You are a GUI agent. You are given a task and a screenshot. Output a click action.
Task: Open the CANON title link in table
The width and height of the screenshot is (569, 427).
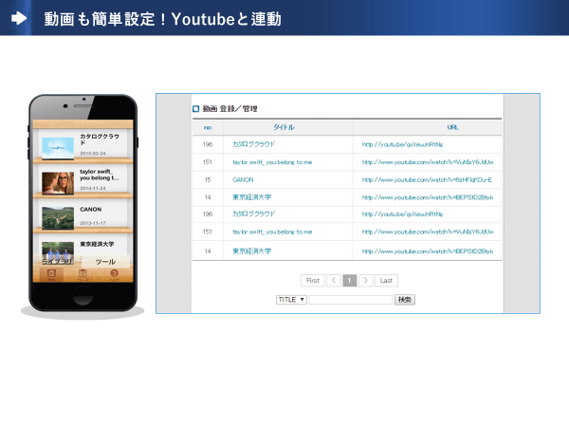(x=243, y=179)
